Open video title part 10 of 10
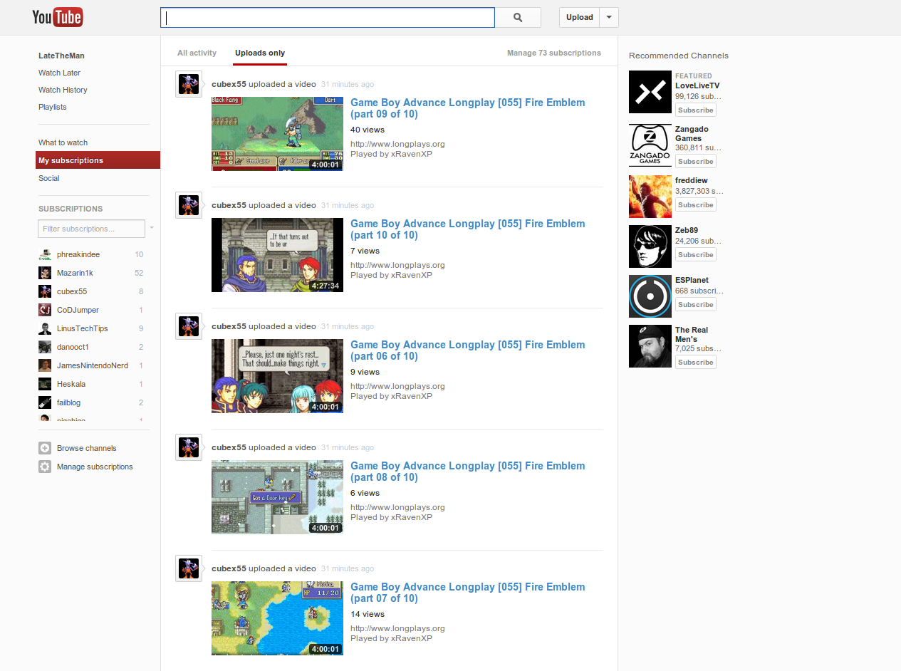Viewport: 901px width, 671px height. tap(467, 229)
